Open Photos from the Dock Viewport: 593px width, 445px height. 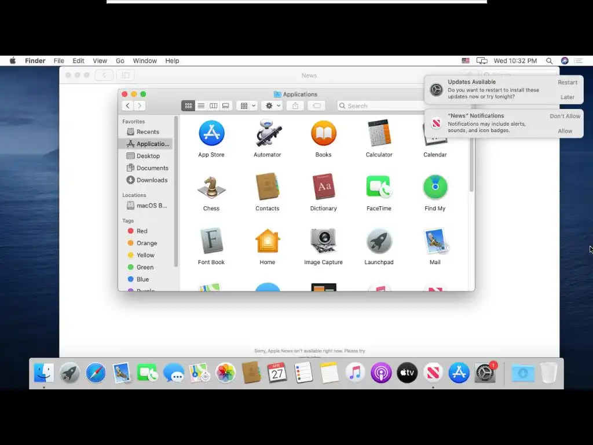[225, 373]
